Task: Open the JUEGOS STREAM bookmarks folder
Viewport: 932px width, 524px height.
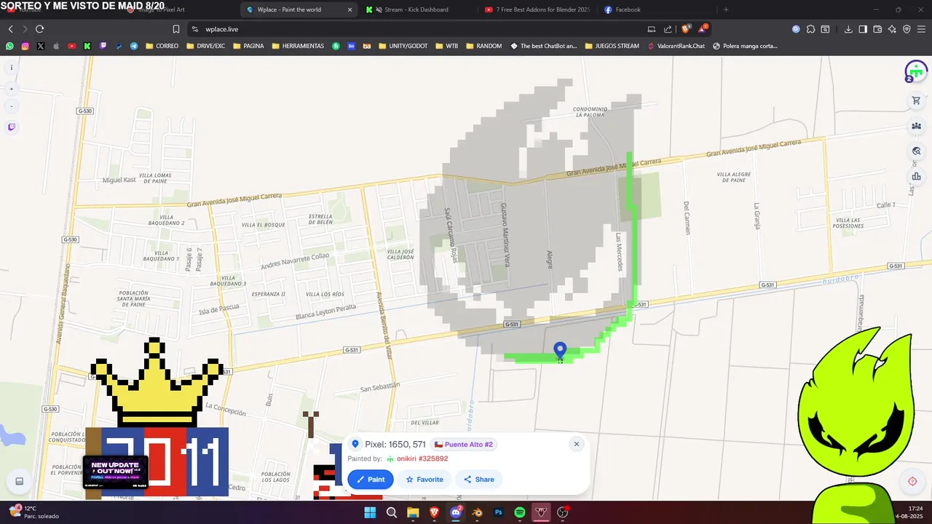Action: point(612,46)
